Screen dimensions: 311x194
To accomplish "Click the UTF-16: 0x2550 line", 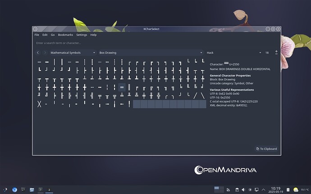I will (x=220, y=98).
